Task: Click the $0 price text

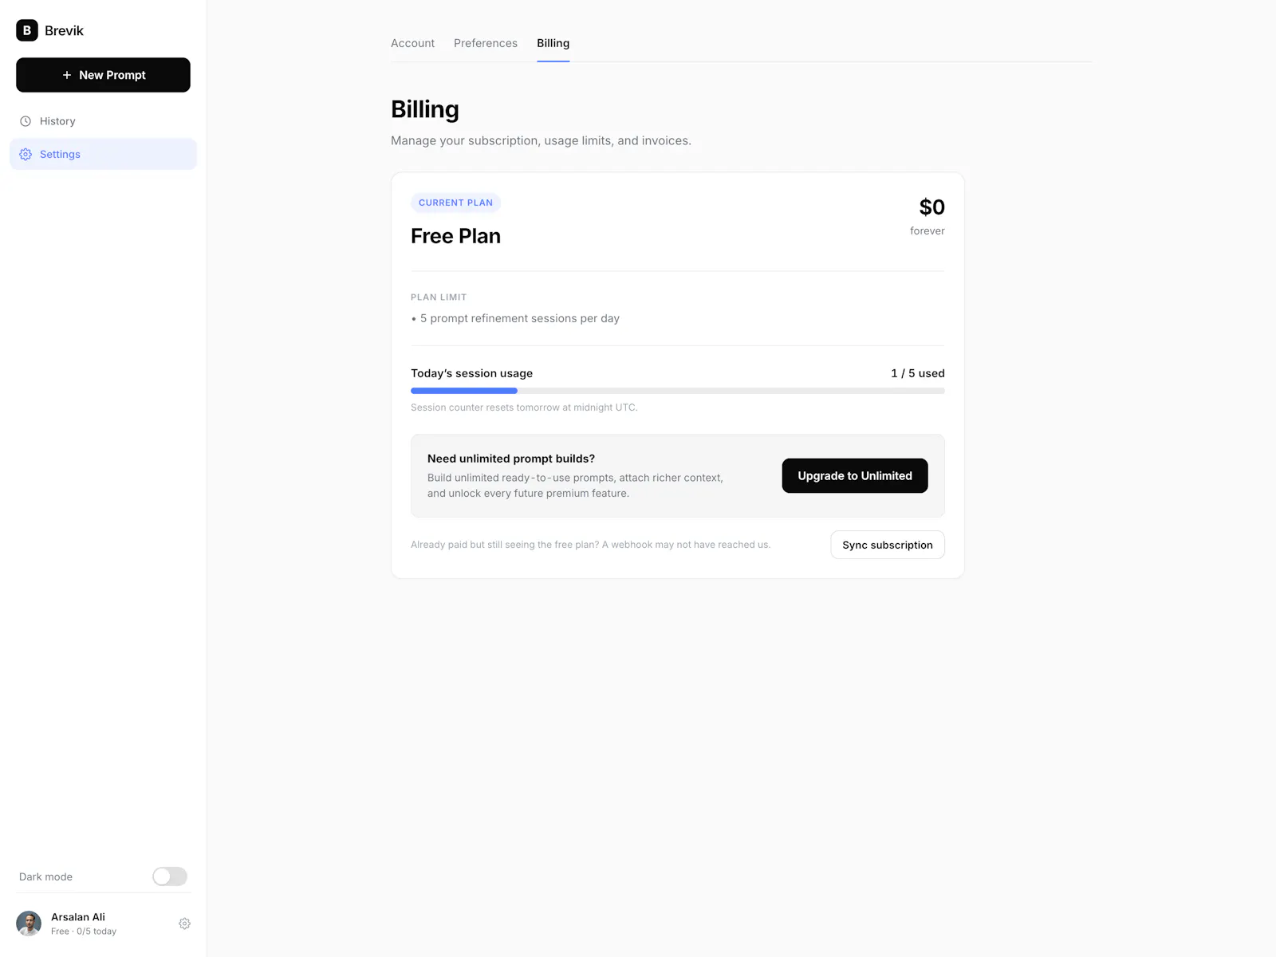Action: (x=931, y=207)
